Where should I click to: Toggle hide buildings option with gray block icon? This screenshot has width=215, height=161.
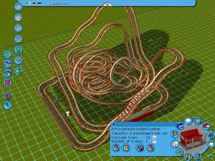tap(18, 60)
